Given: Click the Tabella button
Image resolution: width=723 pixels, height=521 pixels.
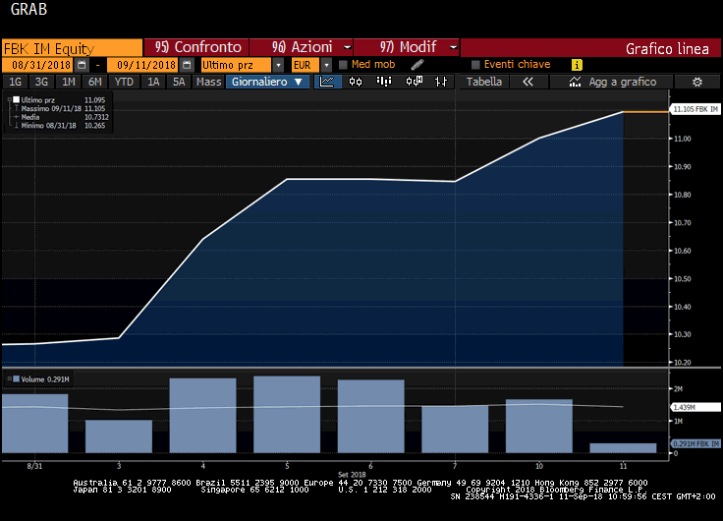Looking at the screenshot, I should click(x=483, y=82).
